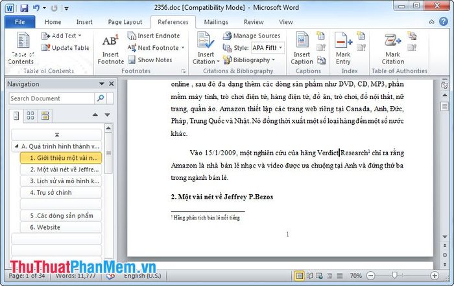This screenshot has height=286, width=454.
Task: Click the Navigation pane scrollbar
Action: coord(108,153)
